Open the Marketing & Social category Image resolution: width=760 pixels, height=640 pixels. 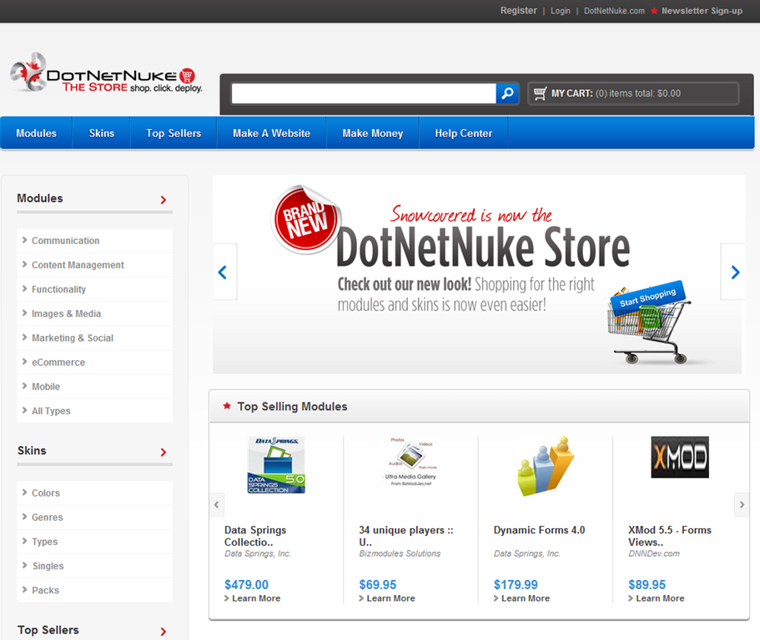tap(94, 337)
